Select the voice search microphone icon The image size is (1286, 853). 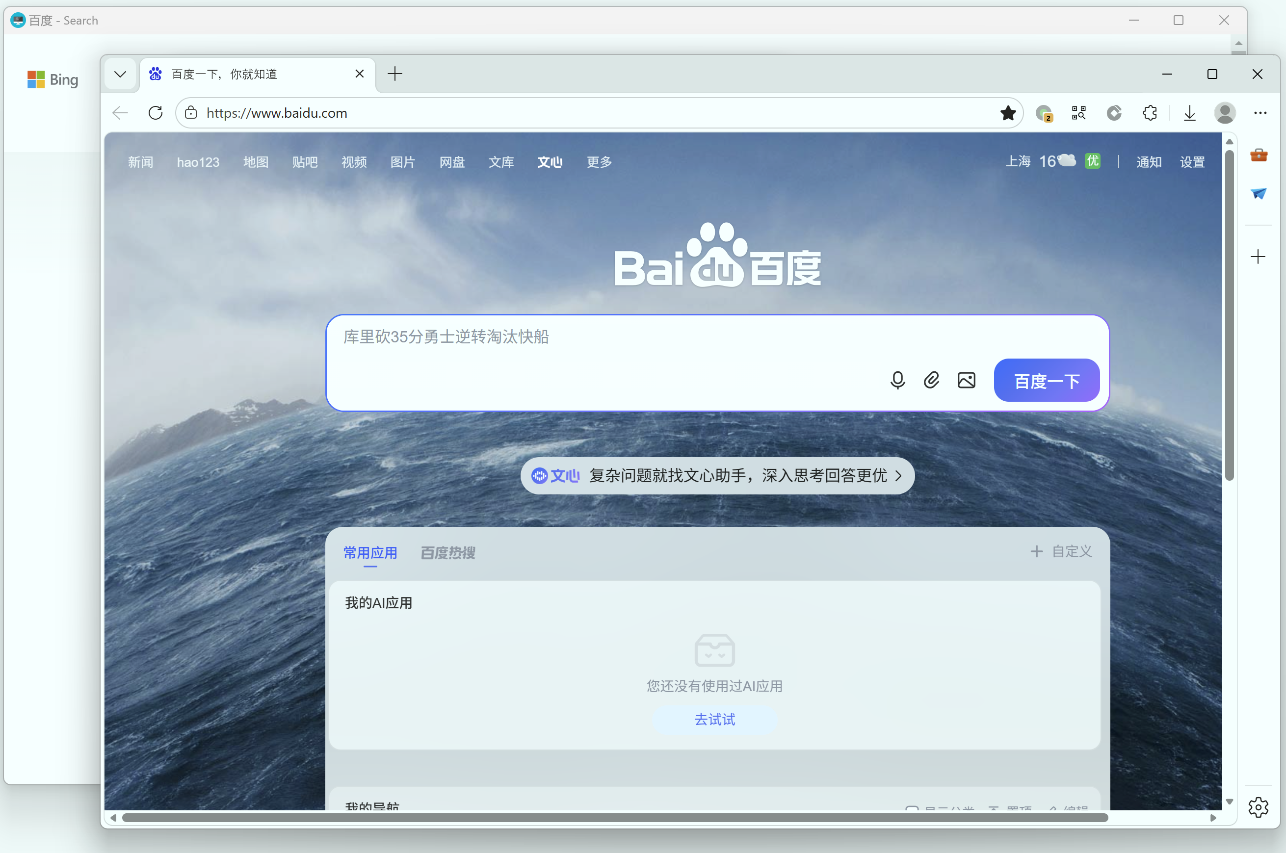(897, 380)
